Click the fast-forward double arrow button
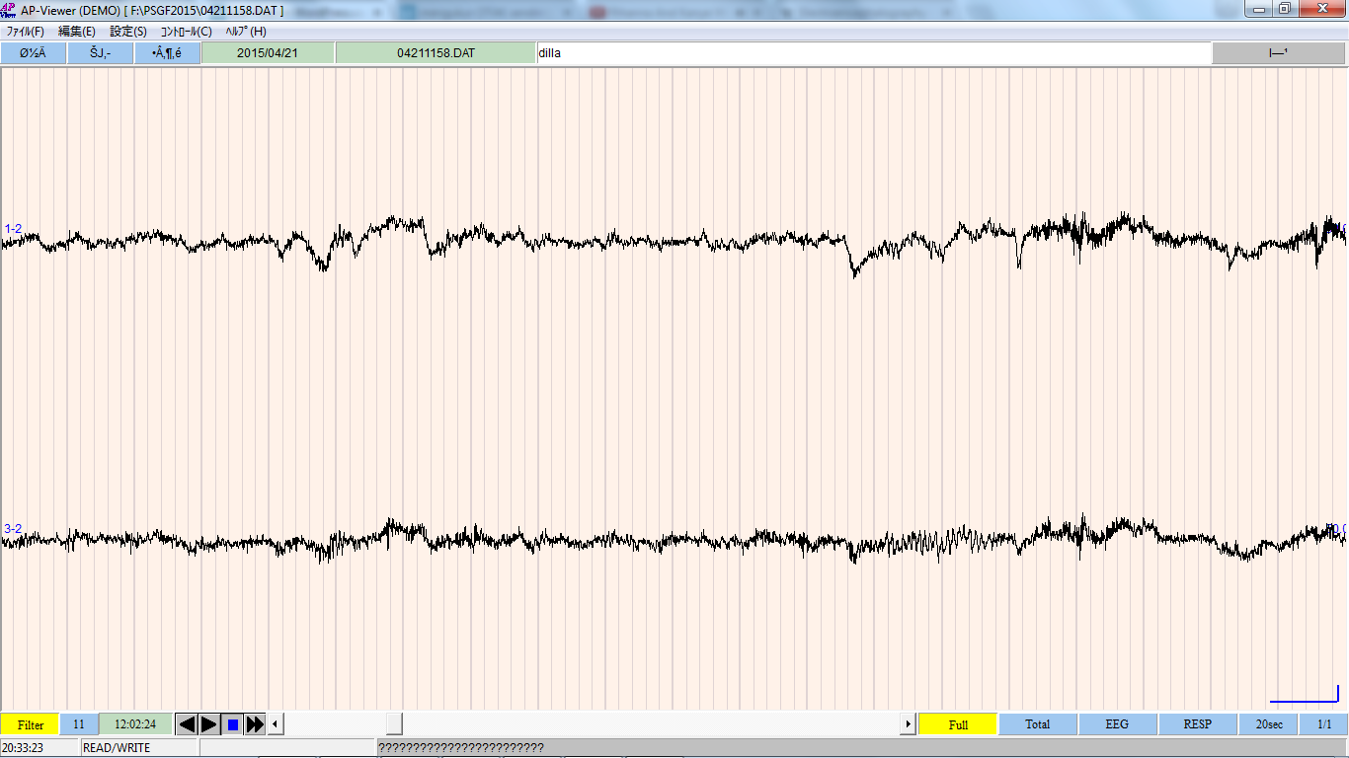 pos(255,724)
